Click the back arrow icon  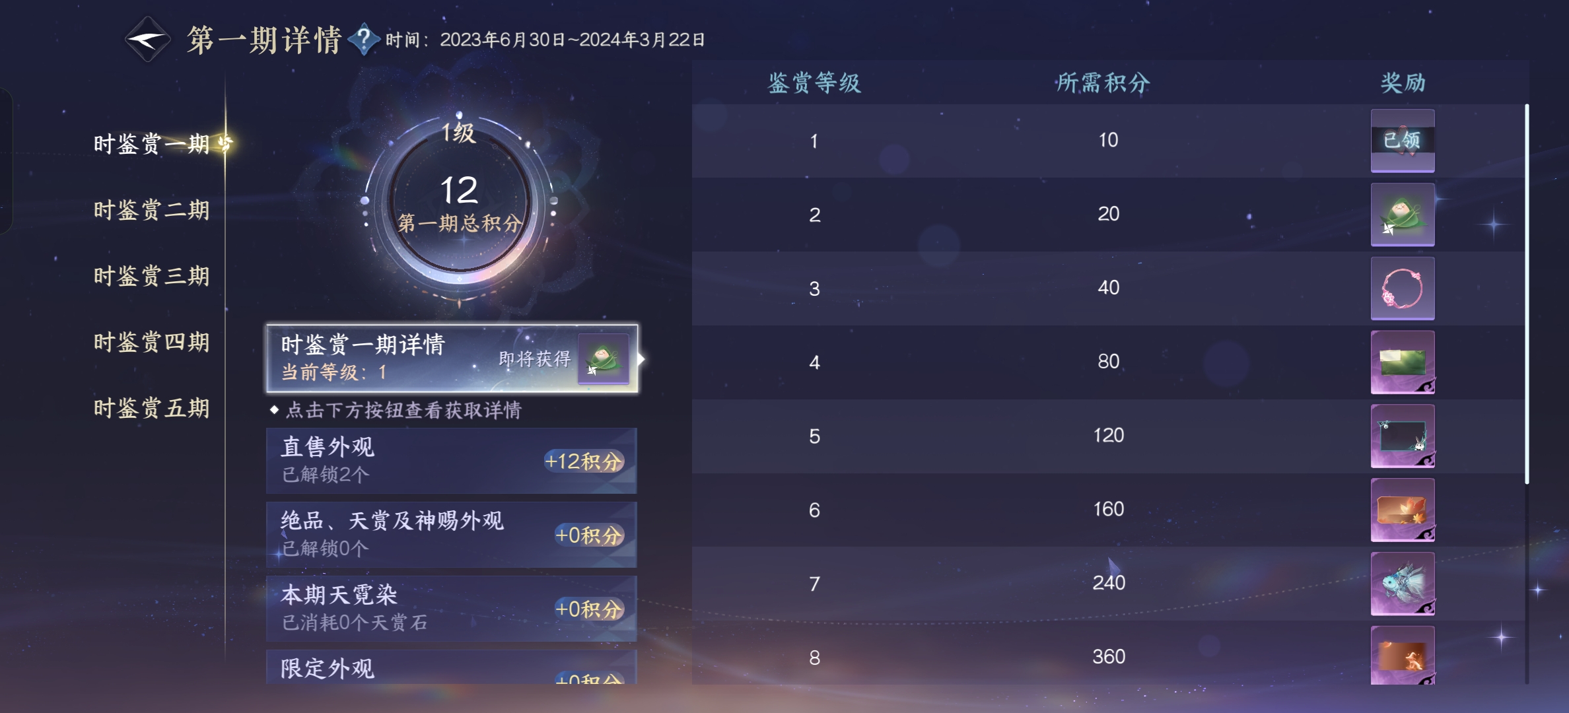(x=148, y=40)
